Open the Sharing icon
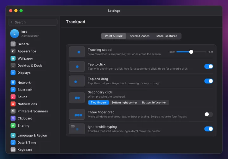This screenshot has width=228, height=159. [13, 125]
